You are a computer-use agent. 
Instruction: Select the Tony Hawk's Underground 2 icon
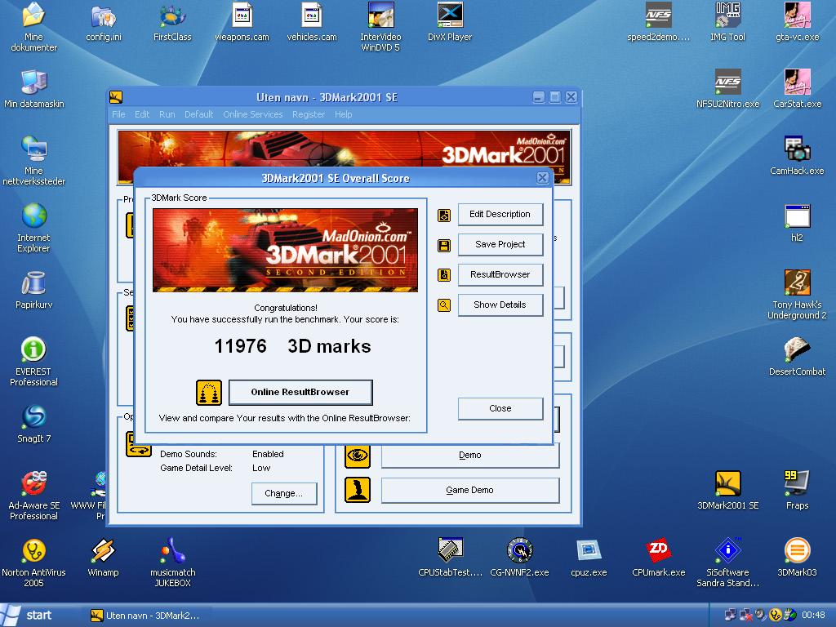797,294
